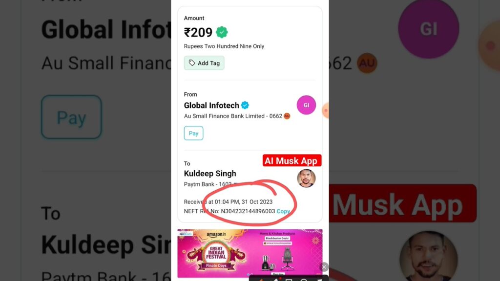Tap the floating orange bubble at card edge

(x=326, y=111)
